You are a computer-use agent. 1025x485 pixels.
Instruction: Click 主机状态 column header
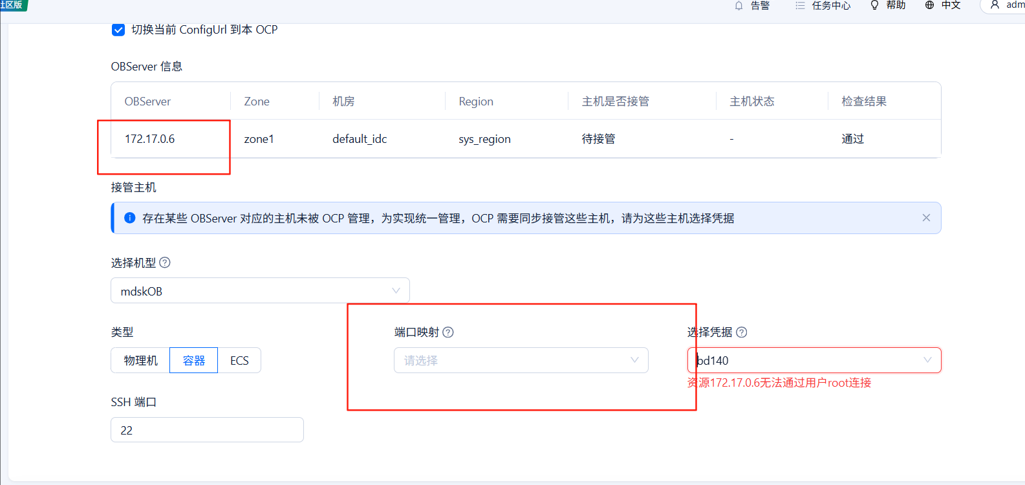[x=751, y=102]
